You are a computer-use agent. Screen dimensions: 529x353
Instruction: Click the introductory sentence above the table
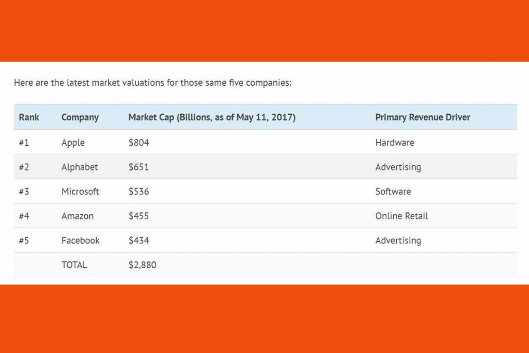click(x=153, y=83)
